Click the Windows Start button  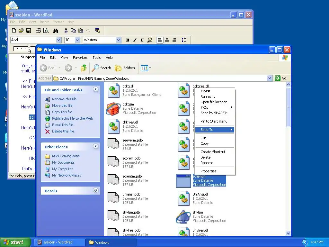[15, 242]
